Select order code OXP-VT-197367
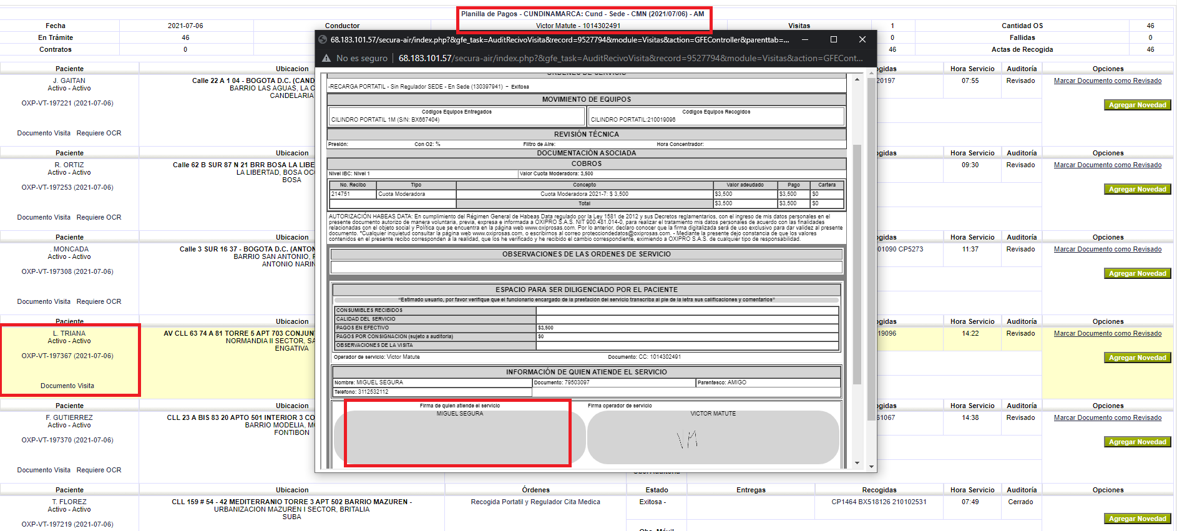1177x531 pixels. coord(67,356)
